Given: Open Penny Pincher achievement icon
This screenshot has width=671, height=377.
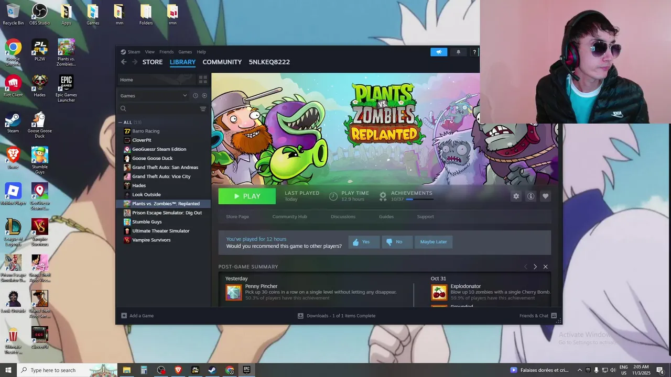Looking at the screenshot, I should pyautogui.click(x=234, y=293).
